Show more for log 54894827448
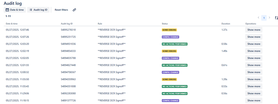278x104 pixels. (x=254, y=65)
